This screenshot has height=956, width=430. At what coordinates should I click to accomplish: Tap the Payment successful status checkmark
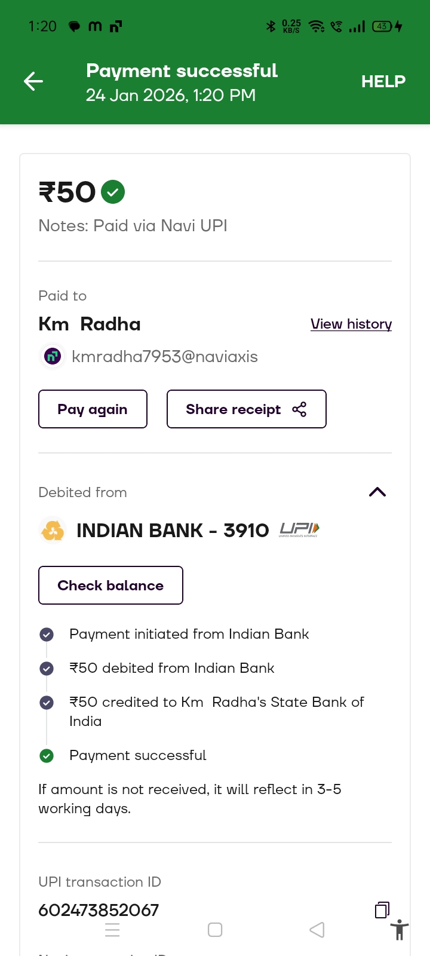(x=47, y=756)
